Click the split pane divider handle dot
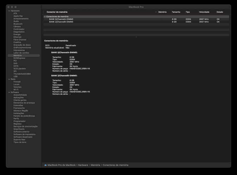This screenshot has height=175, width=237. [136, 37]
